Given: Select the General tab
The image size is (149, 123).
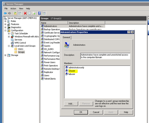Looking at the screenshot, I should [66, 37].
